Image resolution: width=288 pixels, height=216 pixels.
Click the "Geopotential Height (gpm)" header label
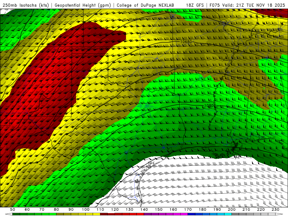coord(83,5)
